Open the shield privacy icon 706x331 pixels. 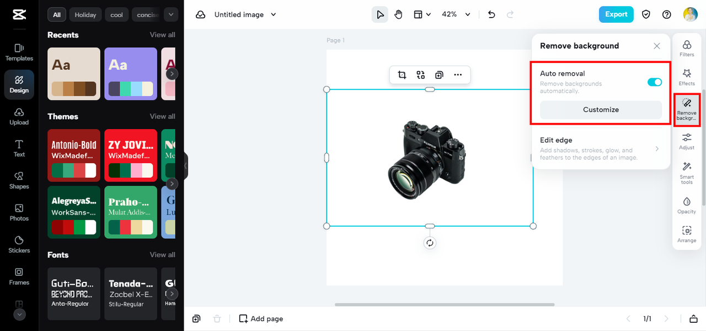tap(646, 15)
